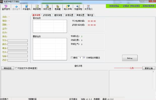Click the 金币 label in left panel
The height and width of the screenshot is (100, 156).
click(5, 29)
